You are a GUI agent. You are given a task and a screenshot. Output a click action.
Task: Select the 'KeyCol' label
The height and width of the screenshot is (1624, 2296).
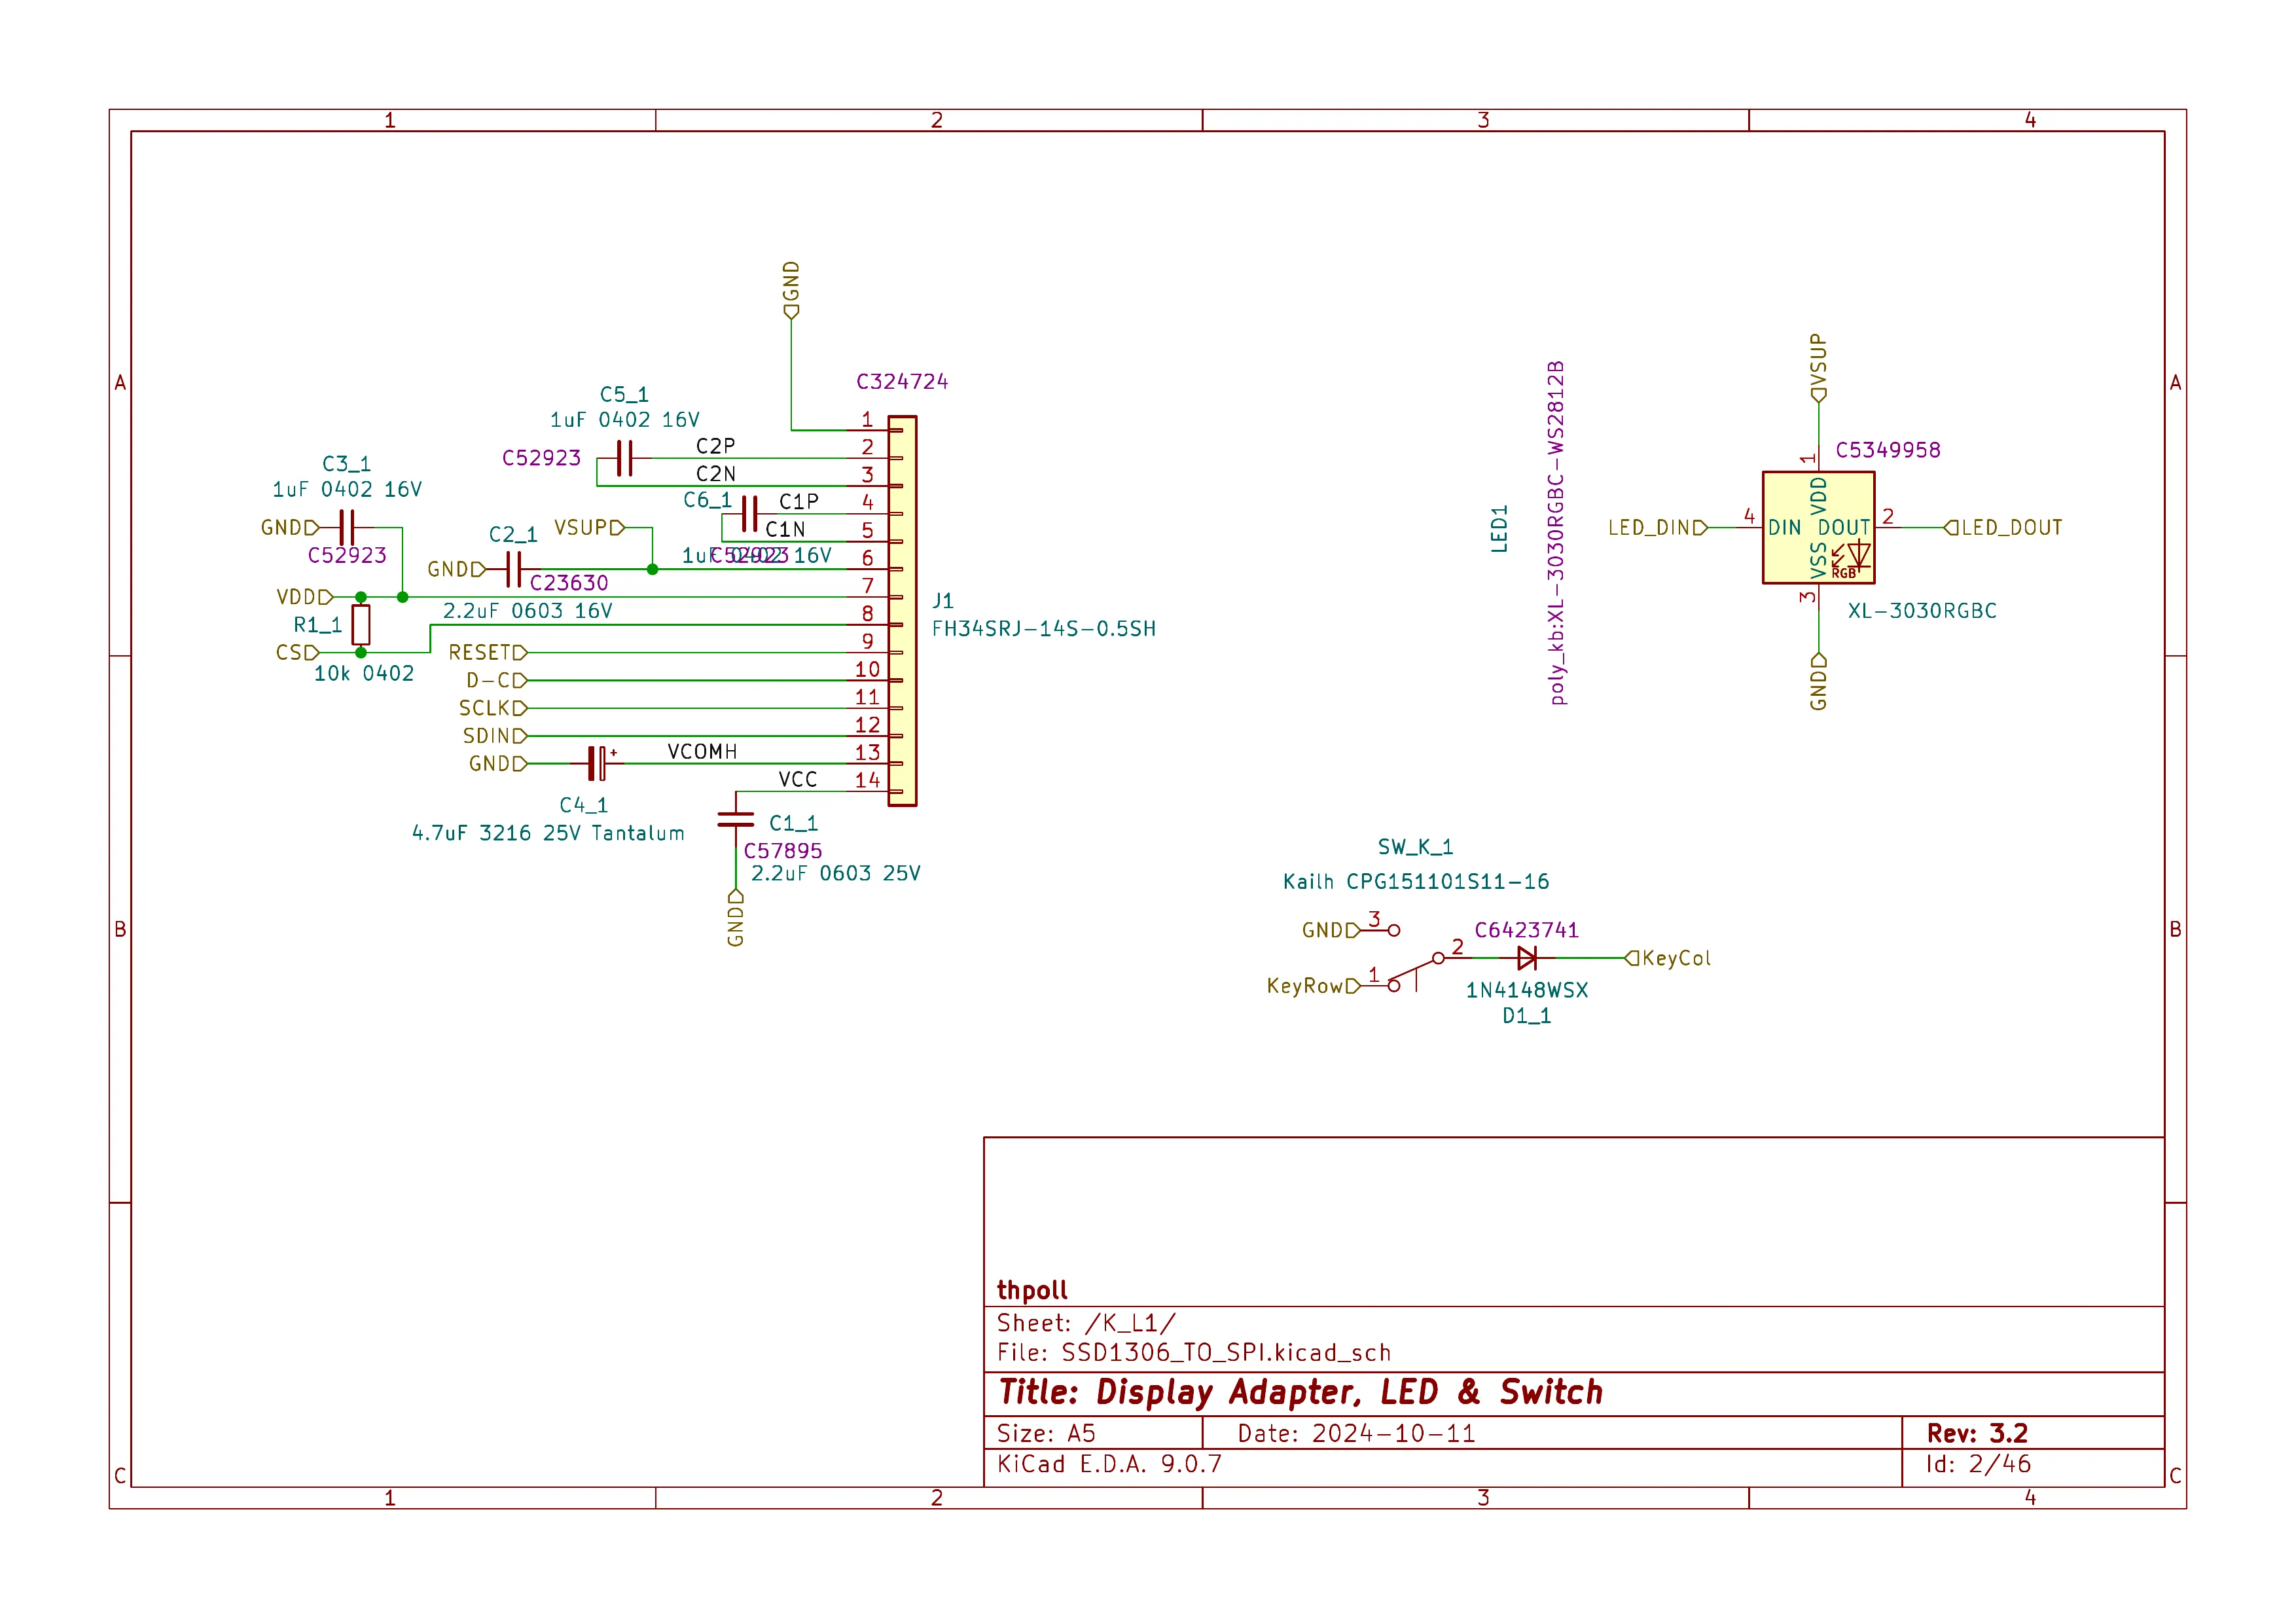1668,958
